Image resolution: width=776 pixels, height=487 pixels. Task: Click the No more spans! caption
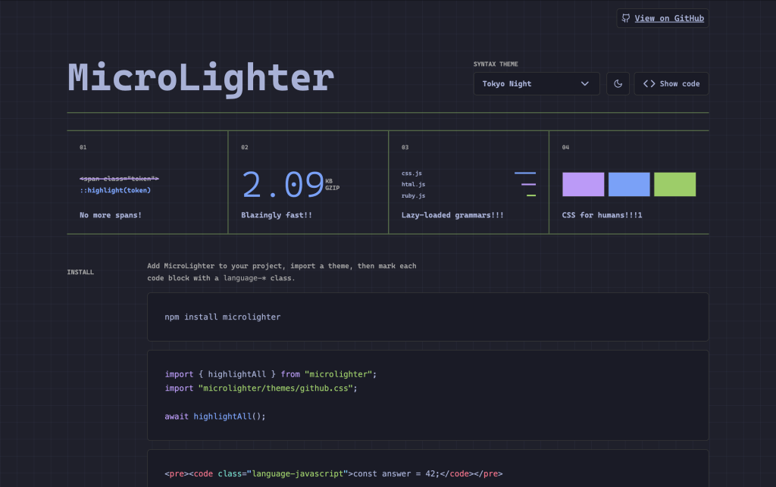click(111, 215)
